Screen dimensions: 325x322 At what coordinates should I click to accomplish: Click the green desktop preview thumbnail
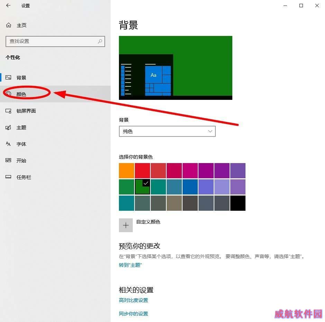pyautogui.click(x=176, y=68)
